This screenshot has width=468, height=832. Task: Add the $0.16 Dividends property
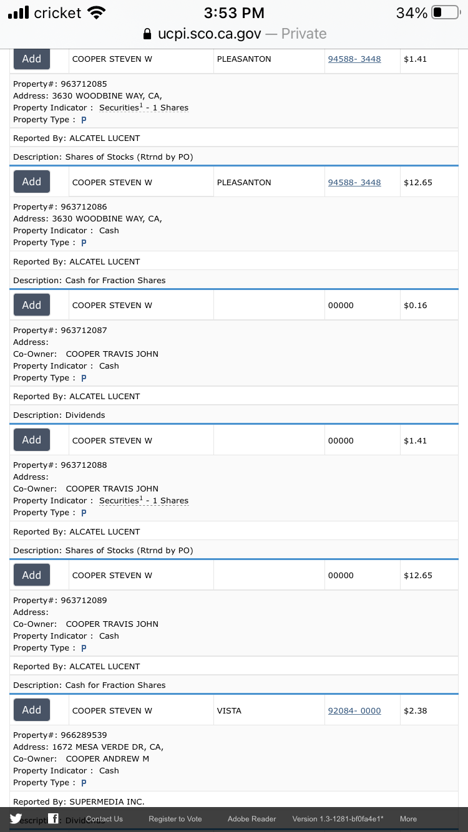click(x=32, y=305)
